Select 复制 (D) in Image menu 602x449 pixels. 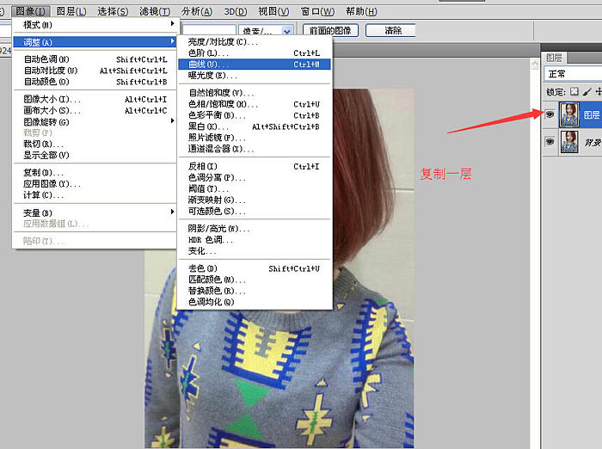pos(94,172)
